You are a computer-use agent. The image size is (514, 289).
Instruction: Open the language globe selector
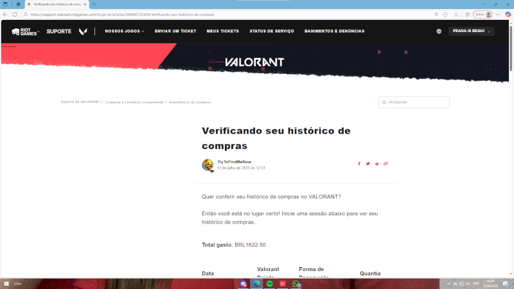pos(439,31)
